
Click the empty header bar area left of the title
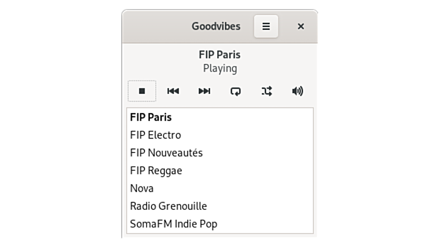pyautogui.click(x=155, y=26)
